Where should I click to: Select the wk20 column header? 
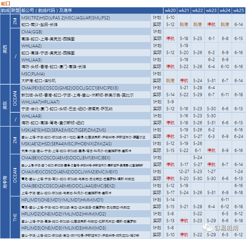(170, 11)
